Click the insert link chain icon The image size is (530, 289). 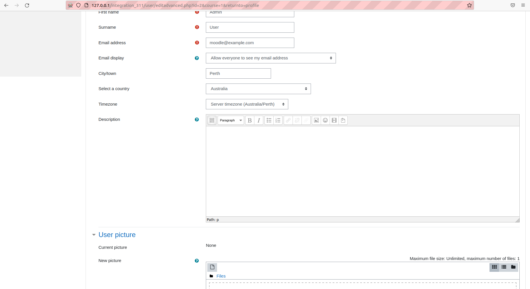coord(288,120)
